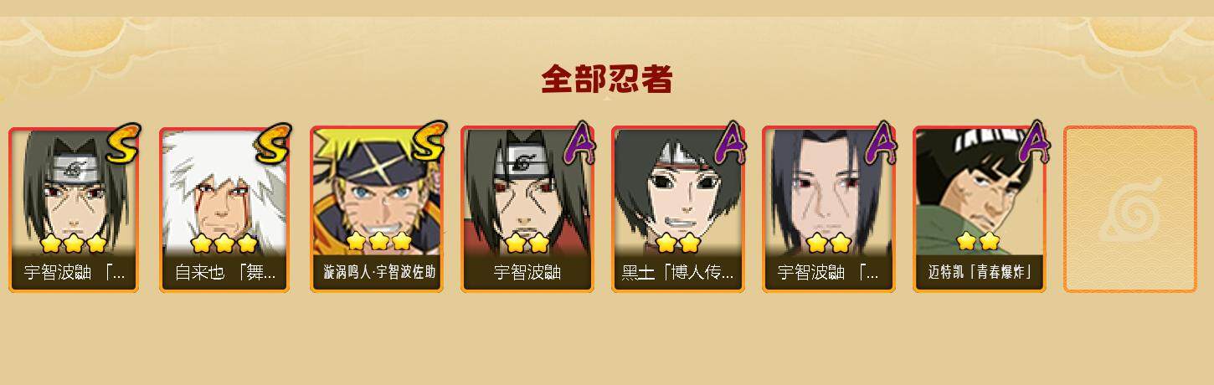Click the A rank badge on 迈特凯 card
Screen dimensions: 1214x385
click(1032, 142)
